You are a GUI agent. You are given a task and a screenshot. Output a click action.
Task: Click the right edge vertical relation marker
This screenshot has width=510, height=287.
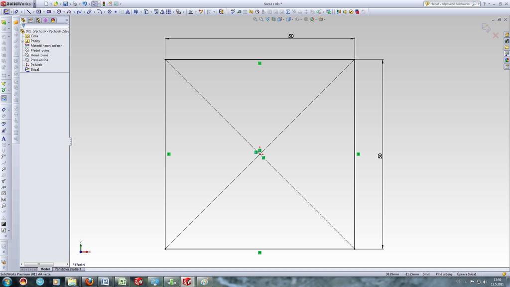click(358, 154)
